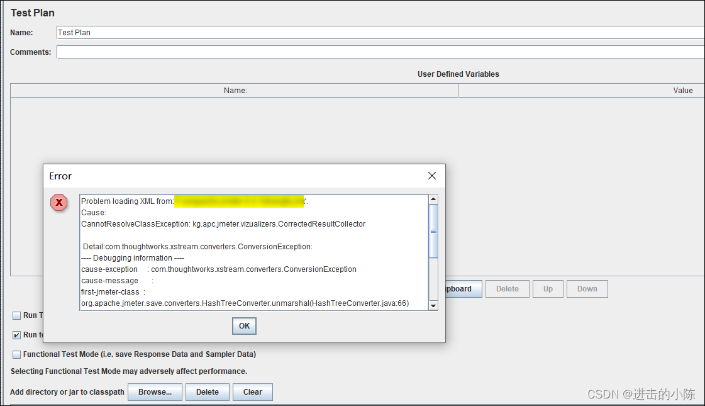Click the 'cause-exception' line
Image resolution: width=705 pixels, height=406 pixels.
pyautogui.click(x=218, y=269)
